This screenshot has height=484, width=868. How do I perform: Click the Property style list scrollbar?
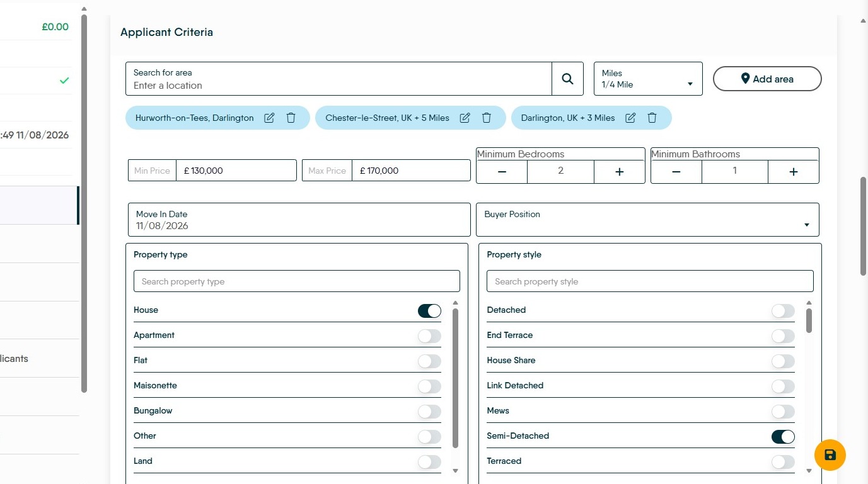(809, 320)
